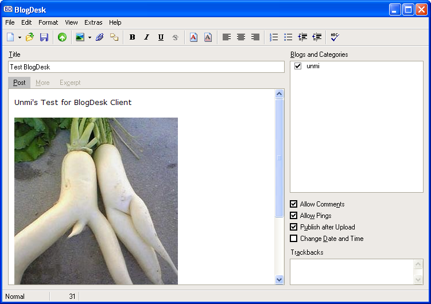Viewport: 431px width, 304px height.
Task: Expand the Insert image dropdown arrow
Action: 90,37
